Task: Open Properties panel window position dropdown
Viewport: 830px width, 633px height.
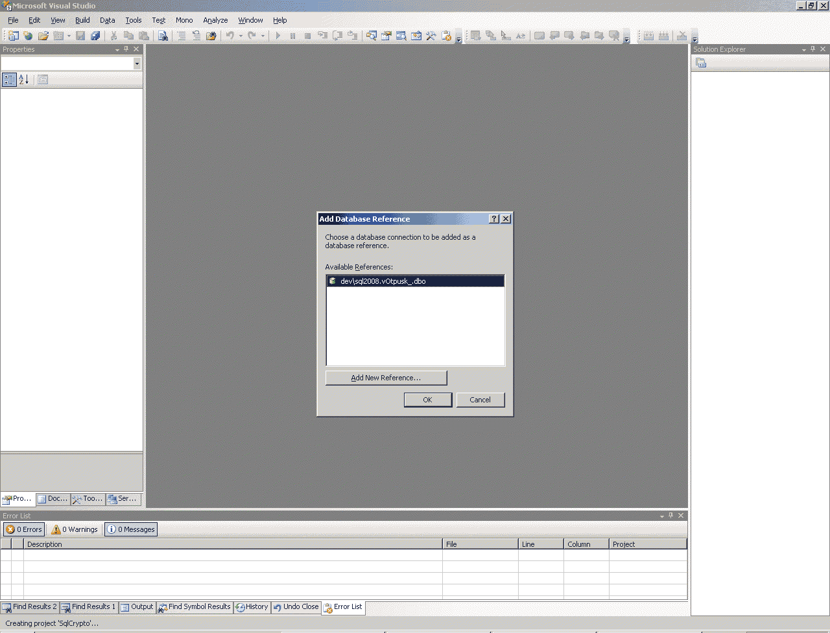Action: 117,49
